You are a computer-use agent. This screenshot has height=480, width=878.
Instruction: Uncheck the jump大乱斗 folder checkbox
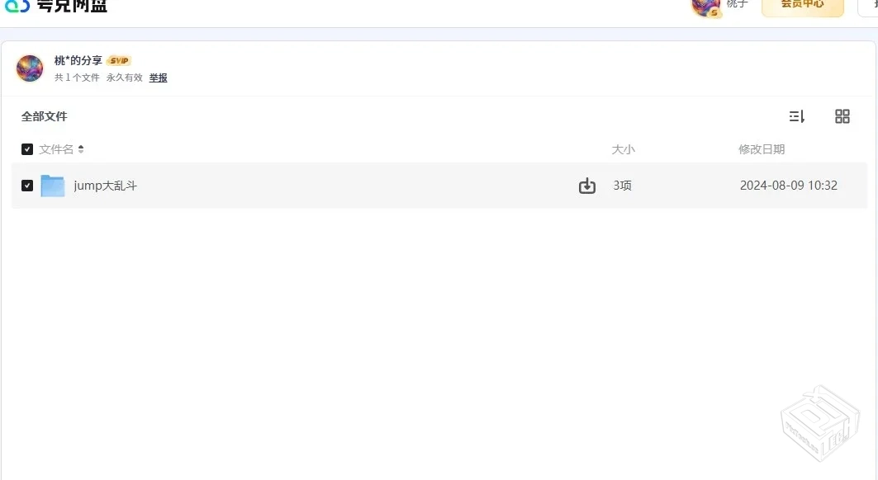(27, 186)
